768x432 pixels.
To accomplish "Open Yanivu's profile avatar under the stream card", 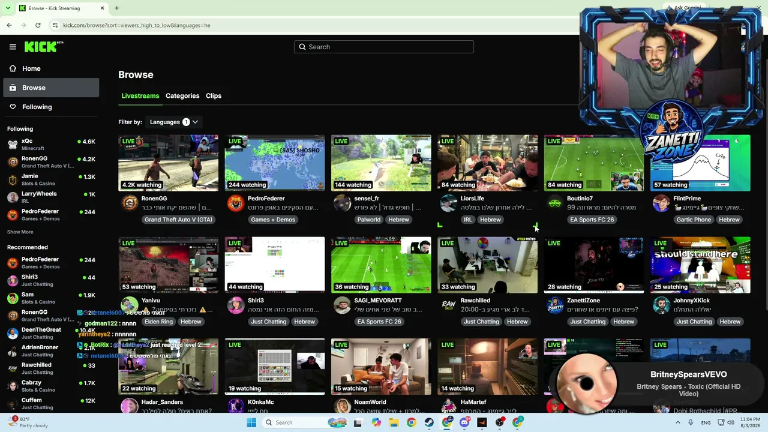I will (129, 305).
